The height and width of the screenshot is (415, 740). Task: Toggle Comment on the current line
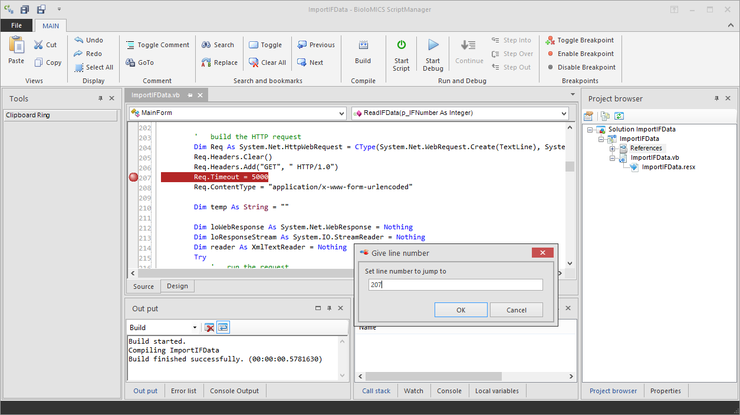[157, 45]
